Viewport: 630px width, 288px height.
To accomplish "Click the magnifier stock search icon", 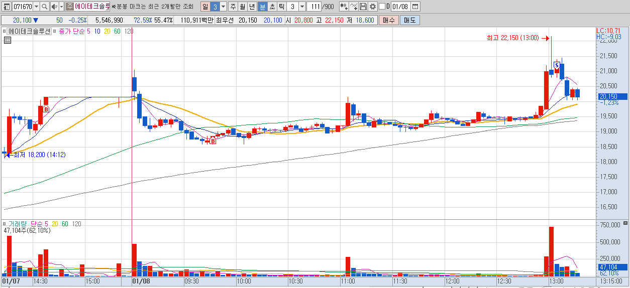I will [44, 7].
